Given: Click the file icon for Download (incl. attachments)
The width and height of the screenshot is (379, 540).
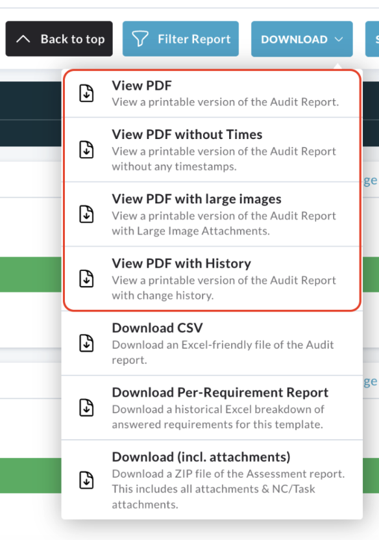Looking at the screenshot, I should tap(86, 480).
